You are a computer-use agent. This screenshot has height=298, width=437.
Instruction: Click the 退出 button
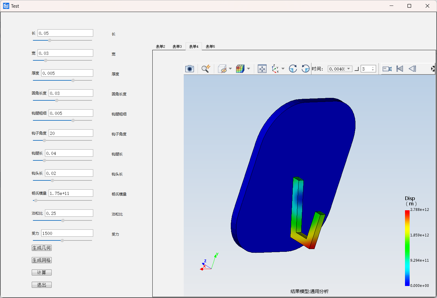pyautogui.click(x=42, y=285)
